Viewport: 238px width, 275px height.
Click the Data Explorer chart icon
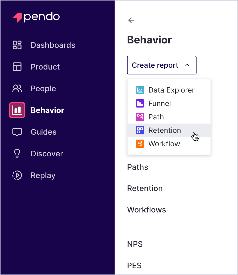tap(140, 90)
